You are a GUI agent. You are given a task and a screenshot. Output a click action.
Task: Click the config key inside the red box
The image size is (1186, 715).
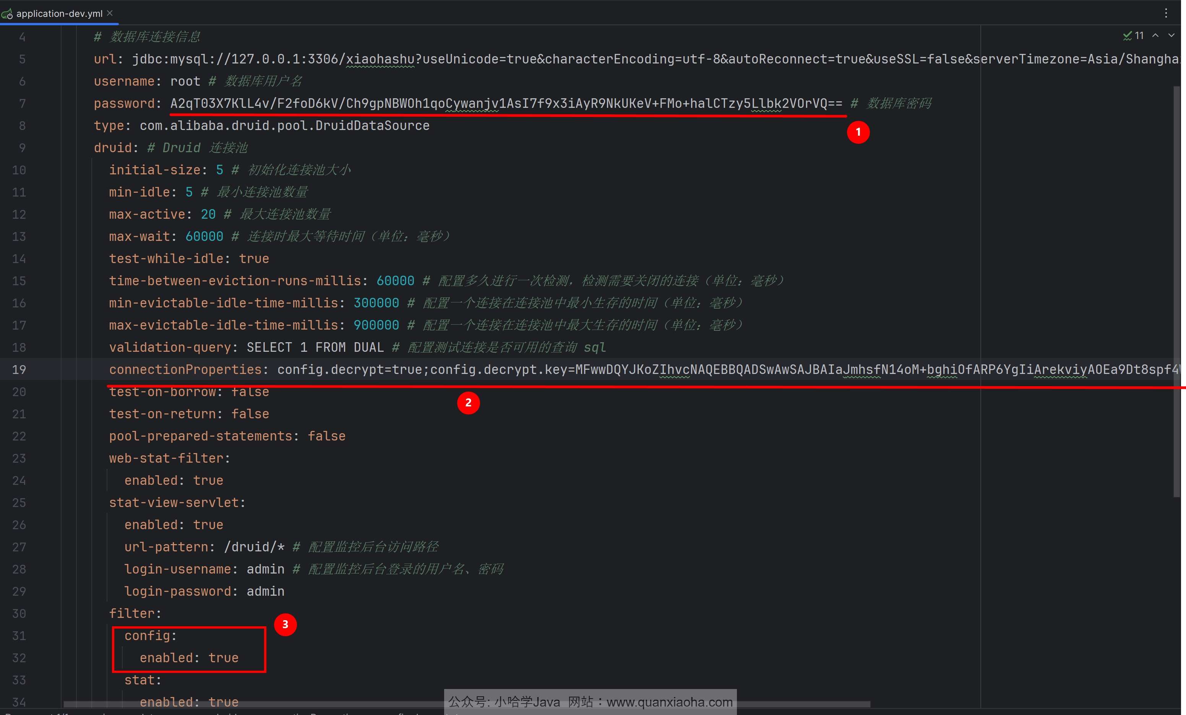click(147, 635)
